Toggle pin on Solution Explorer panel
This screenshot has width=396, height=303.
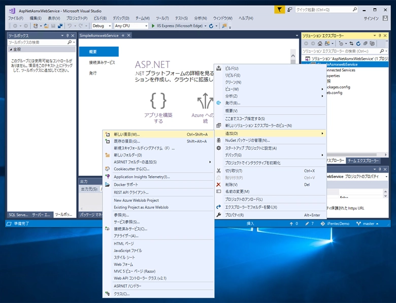click(380, 36)
